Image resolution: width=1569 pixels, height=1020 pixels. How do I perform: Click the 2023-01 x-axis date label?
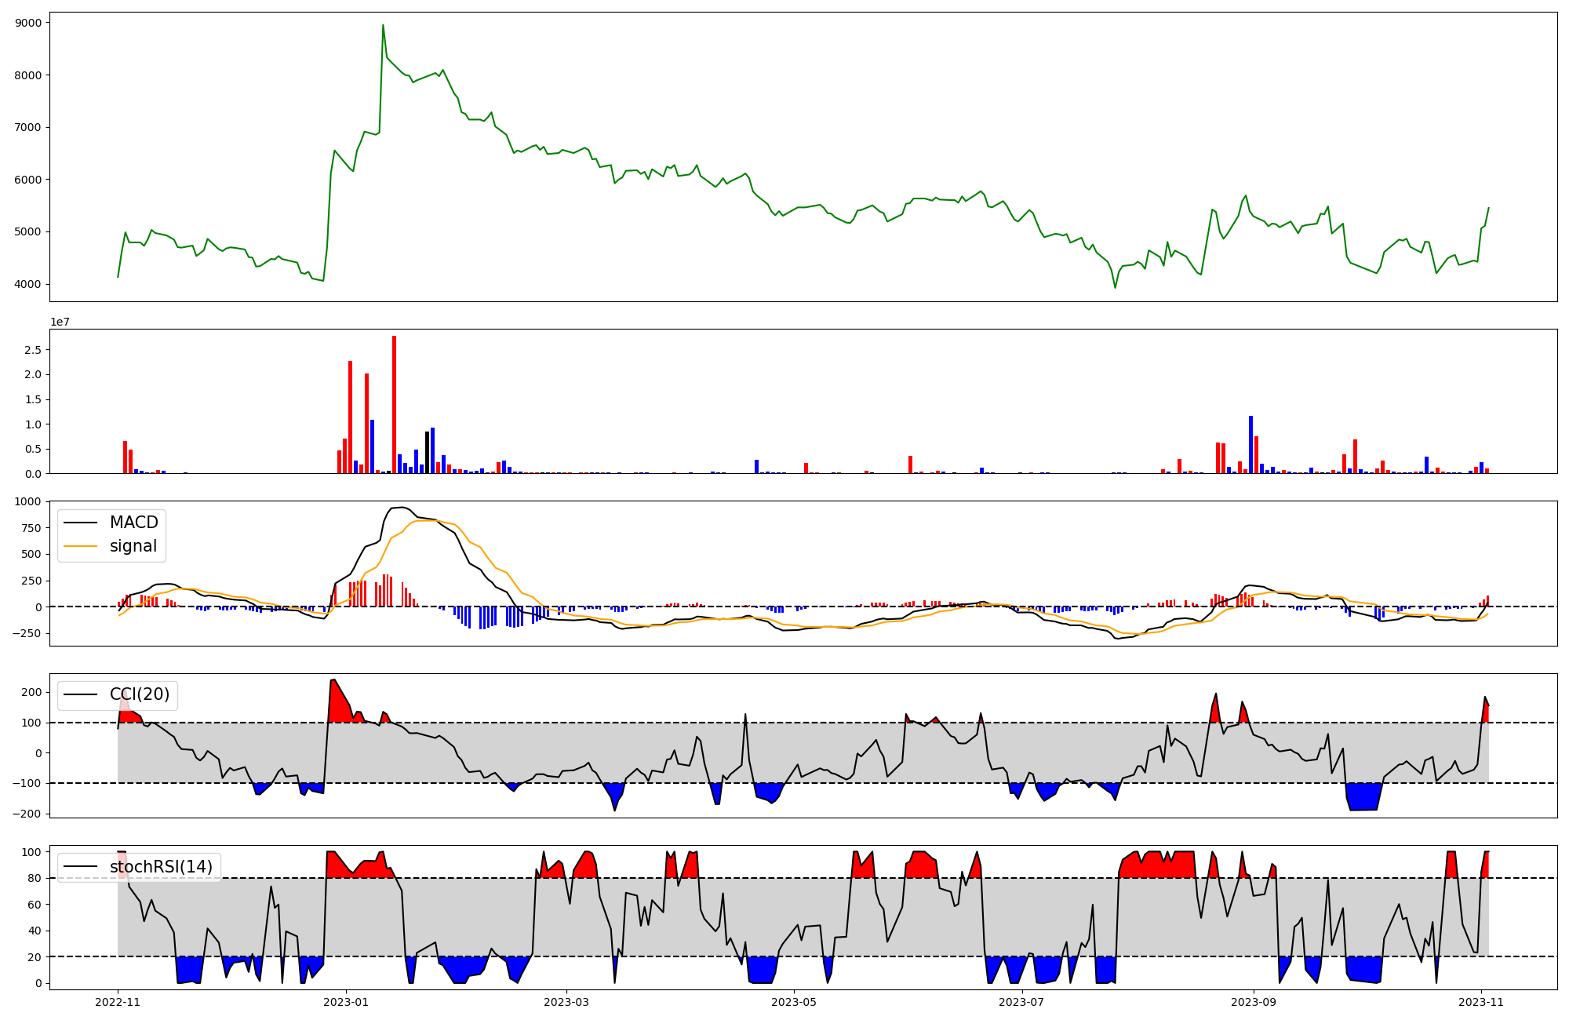point(346,1002)
